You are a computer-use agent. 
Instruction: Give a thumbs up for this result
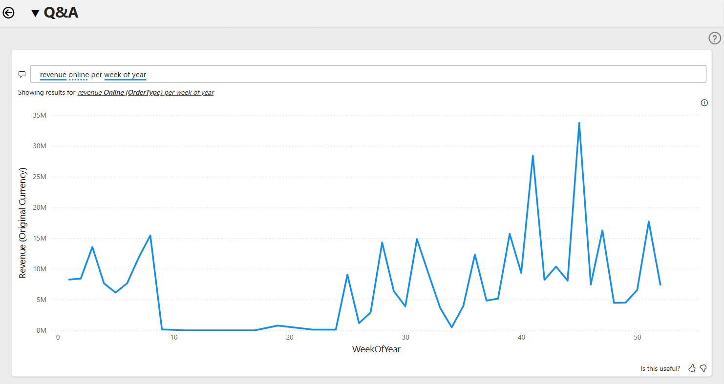pyautogui.click(x=692, y=368)
